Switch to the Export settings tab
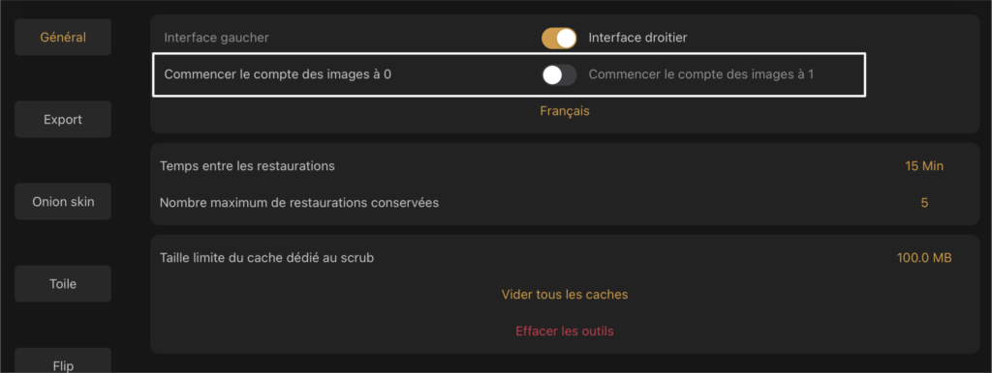 coord(63,119)
